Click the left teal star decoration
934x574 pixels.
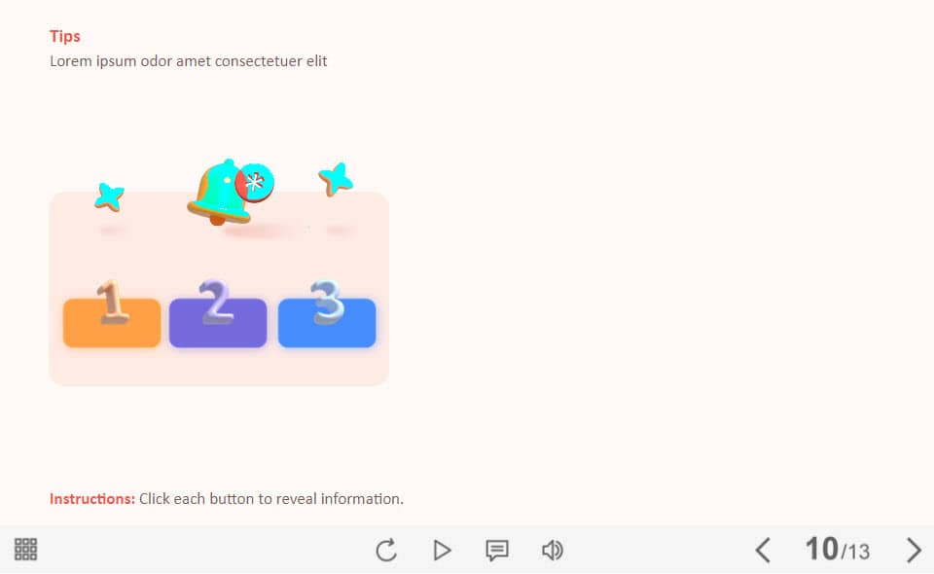click(110, 197)
